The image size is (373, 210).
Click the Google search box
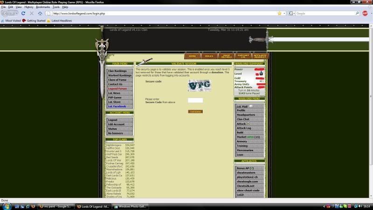point(325,14)
